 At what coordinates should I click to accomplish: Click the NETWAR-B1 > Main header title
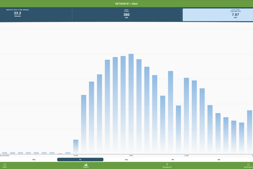[126, 4]
